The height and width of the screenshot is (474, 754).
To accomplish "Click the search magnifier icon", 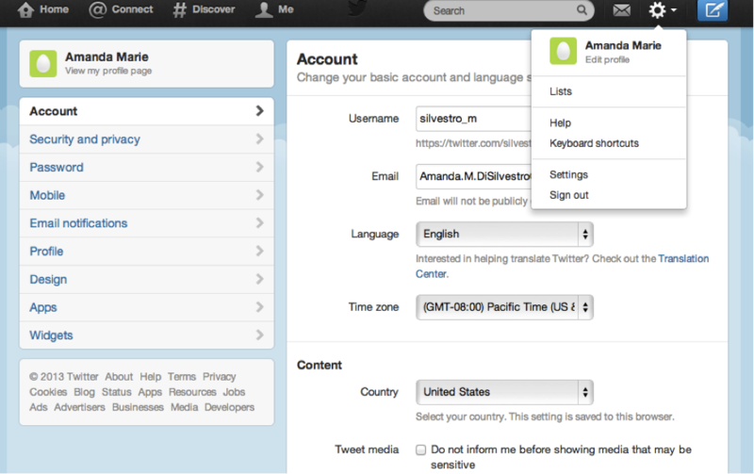I will click(582, 10).
